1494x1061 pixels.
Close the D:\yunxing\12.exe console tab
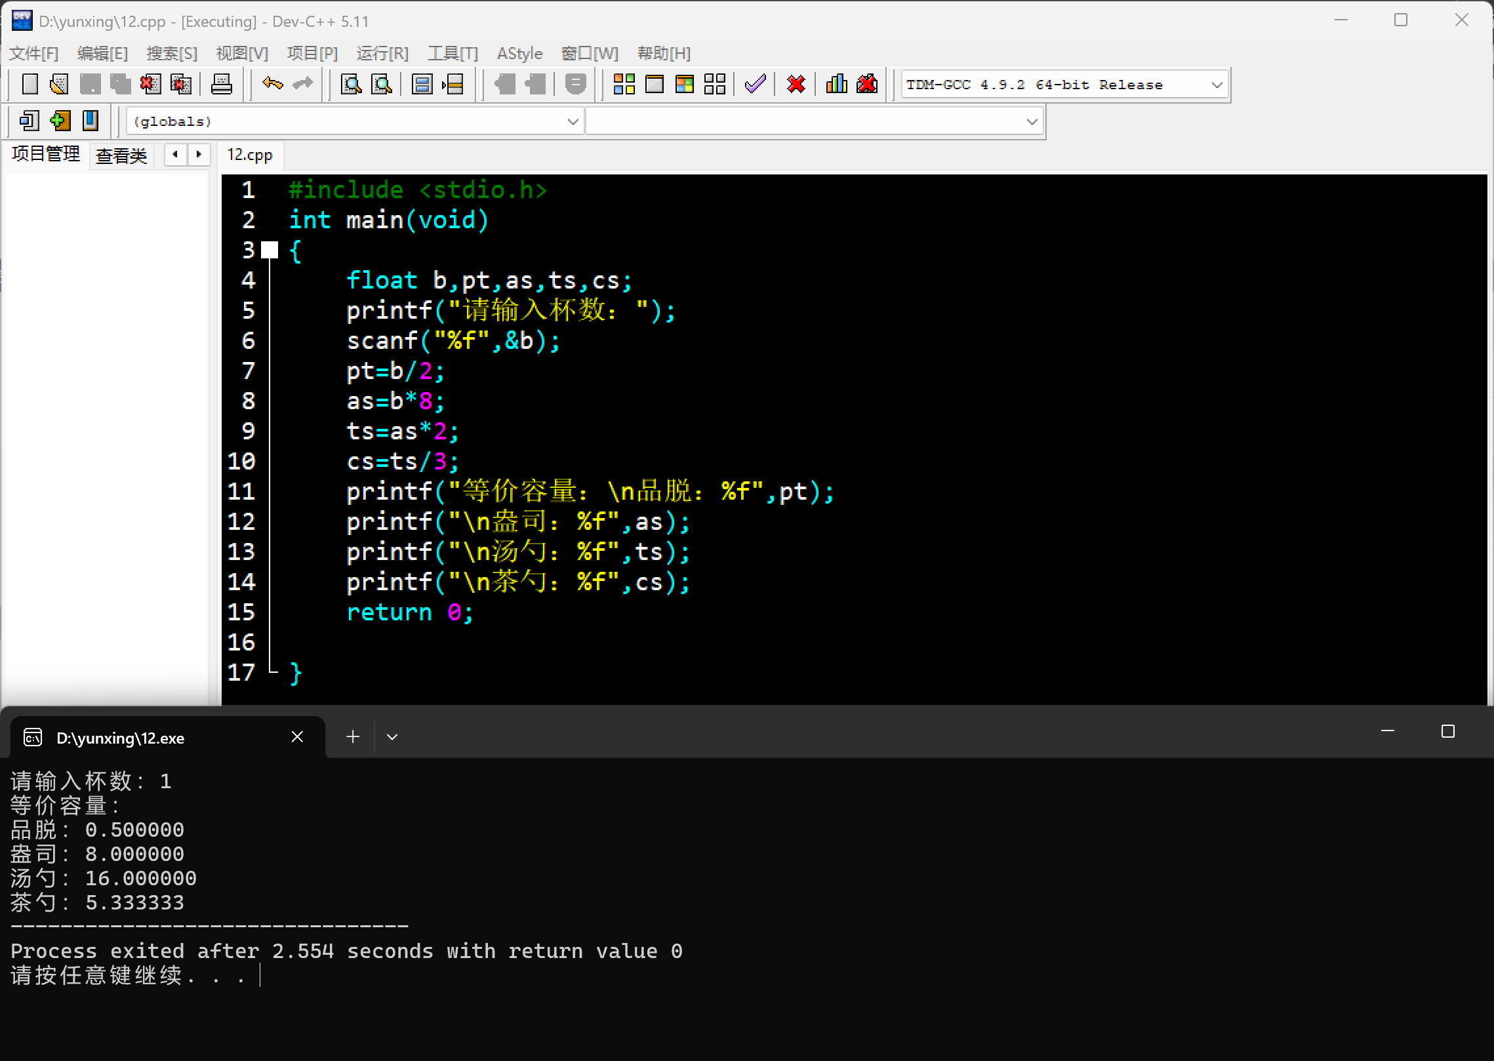coord(297,737)
